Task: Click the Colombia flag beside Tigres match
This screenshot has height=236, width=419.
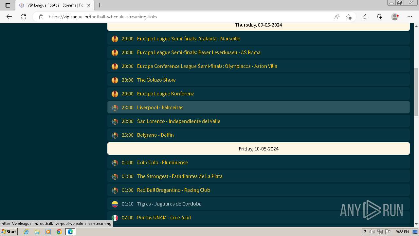Action: (x=115, y=204)
